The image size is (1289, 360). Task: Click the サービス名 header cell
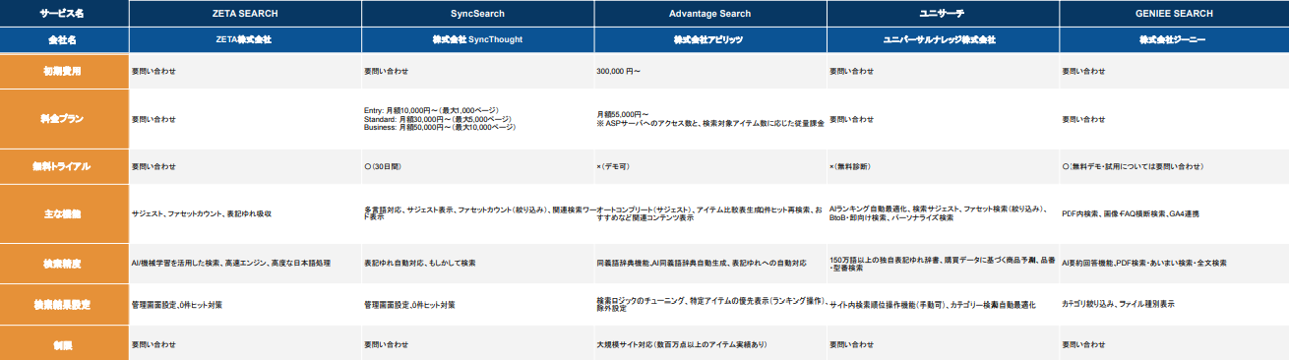click(64, 14)
